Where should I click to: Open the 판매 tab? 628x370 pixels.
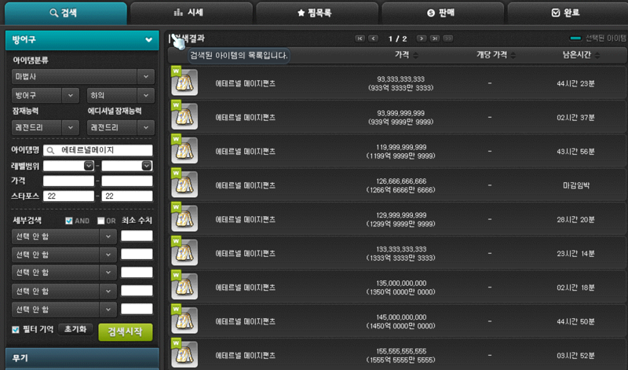click(x=443, y=13)
